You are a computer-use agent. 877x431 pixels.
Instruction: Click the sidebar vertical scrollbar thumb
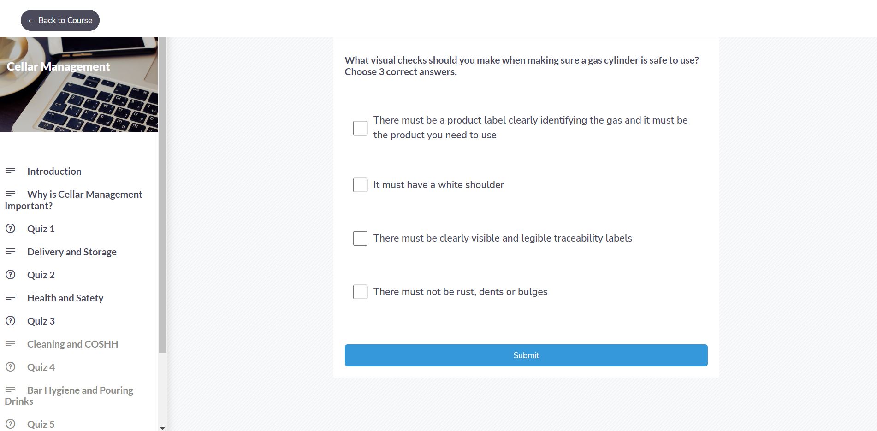pos(162,195)
